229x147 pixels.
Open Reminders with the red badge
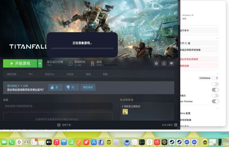click(34, 142)
